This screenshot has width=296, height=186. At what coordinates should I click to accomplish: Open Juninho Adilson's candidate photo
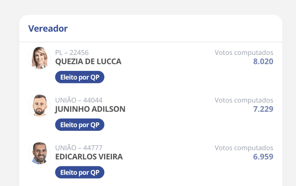[x=39, y=105]
